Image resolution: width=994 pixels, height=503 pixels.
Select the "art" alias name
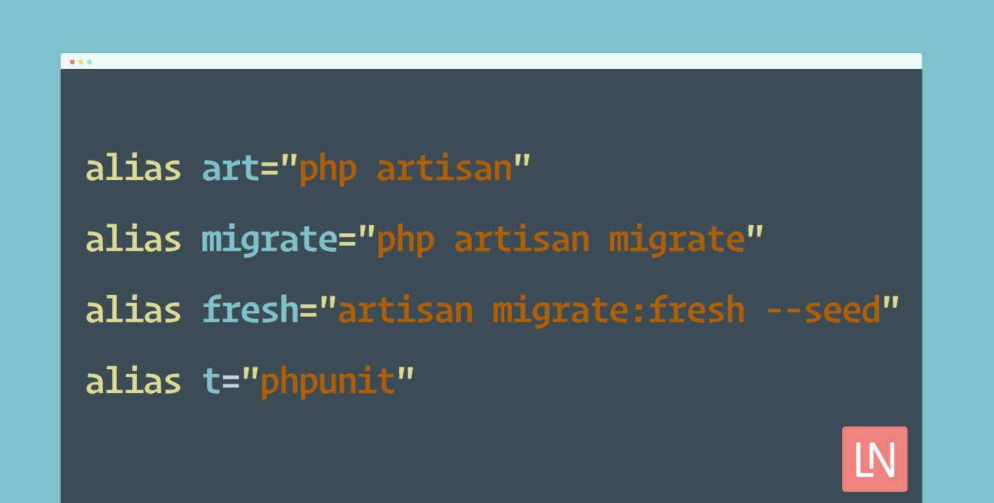click(x=231, y=170)
